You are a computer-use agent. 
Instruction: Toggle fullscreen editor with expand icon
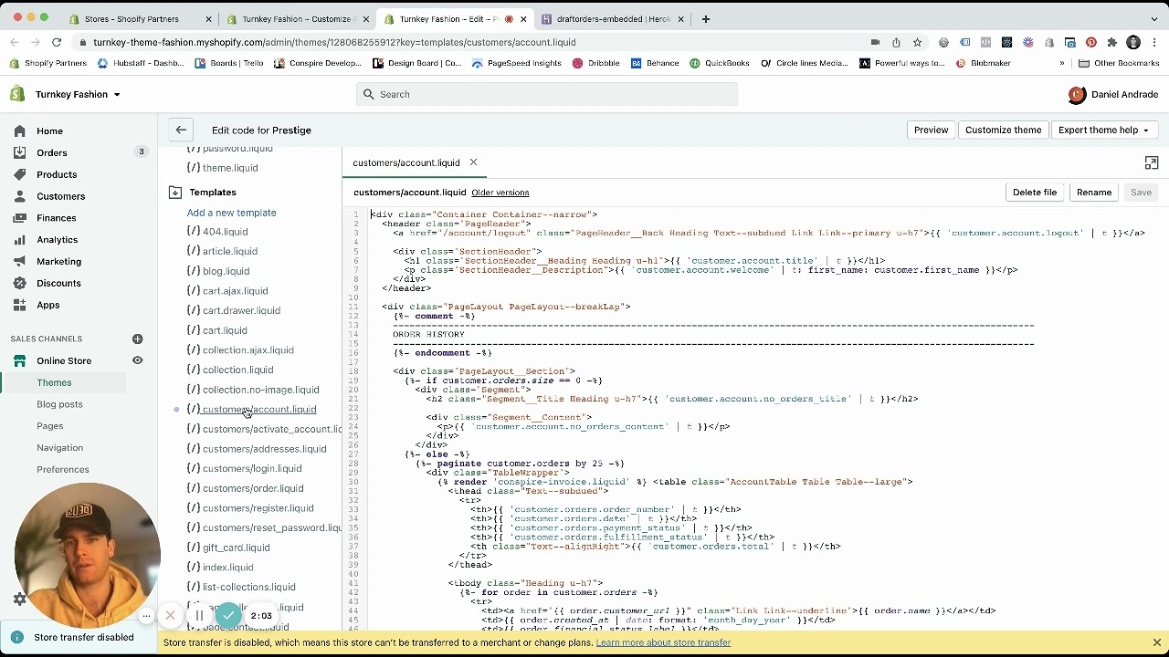click(x=1152, y=162)
